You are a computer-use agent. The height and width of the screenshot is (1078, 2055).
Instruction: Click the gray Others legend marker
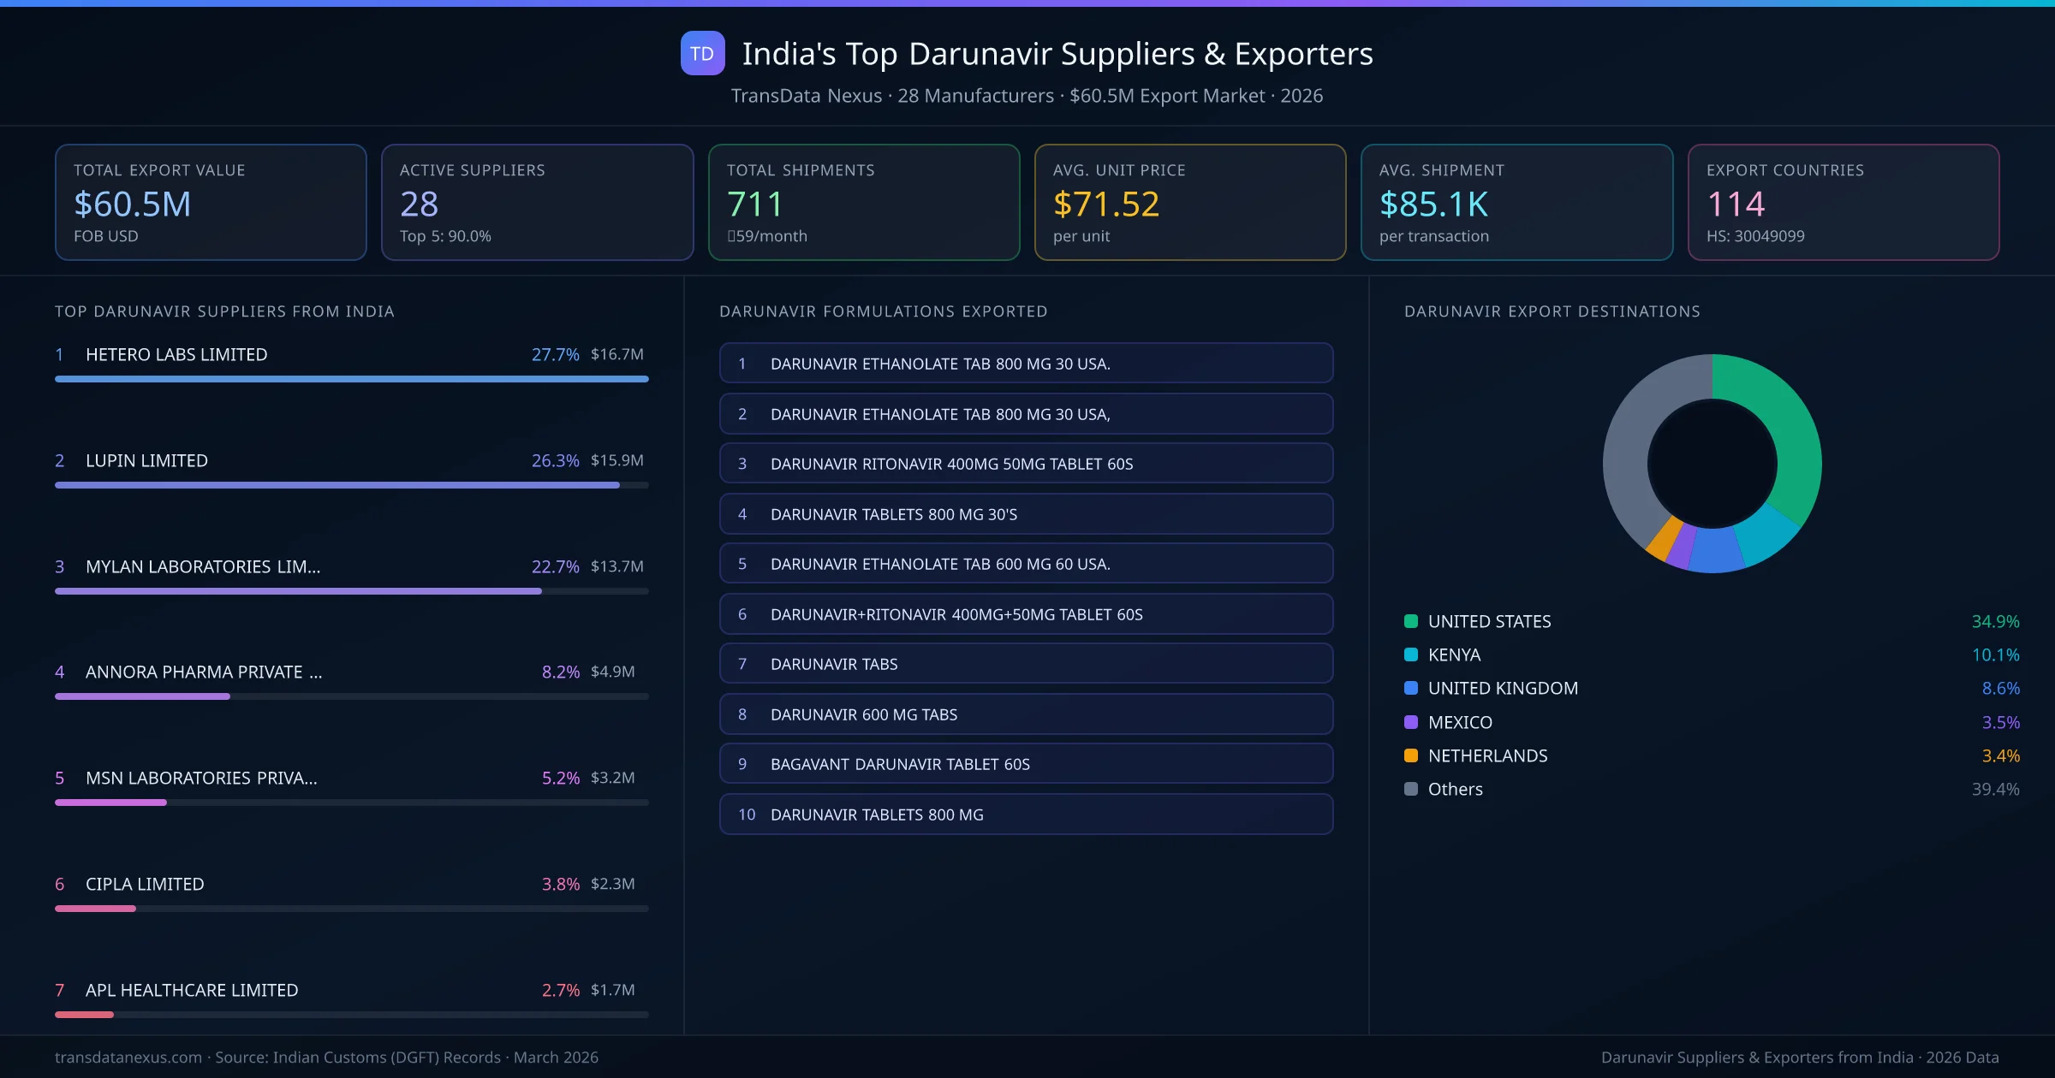pyautogui.click(x=1411, y=789)
